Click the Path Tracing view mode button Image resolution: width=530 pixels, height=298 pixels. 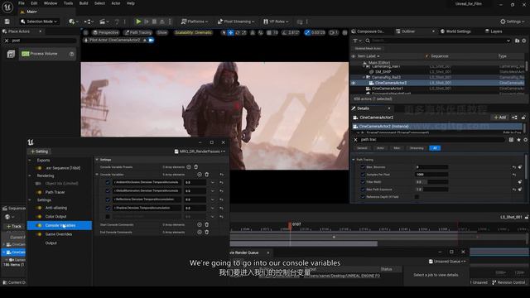click(138, 32)
